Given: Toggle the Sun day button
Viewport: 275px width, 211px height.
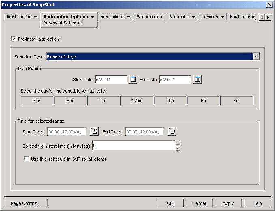Looking at the screenshot, I should pyautogui.click(x=37, y=101).
